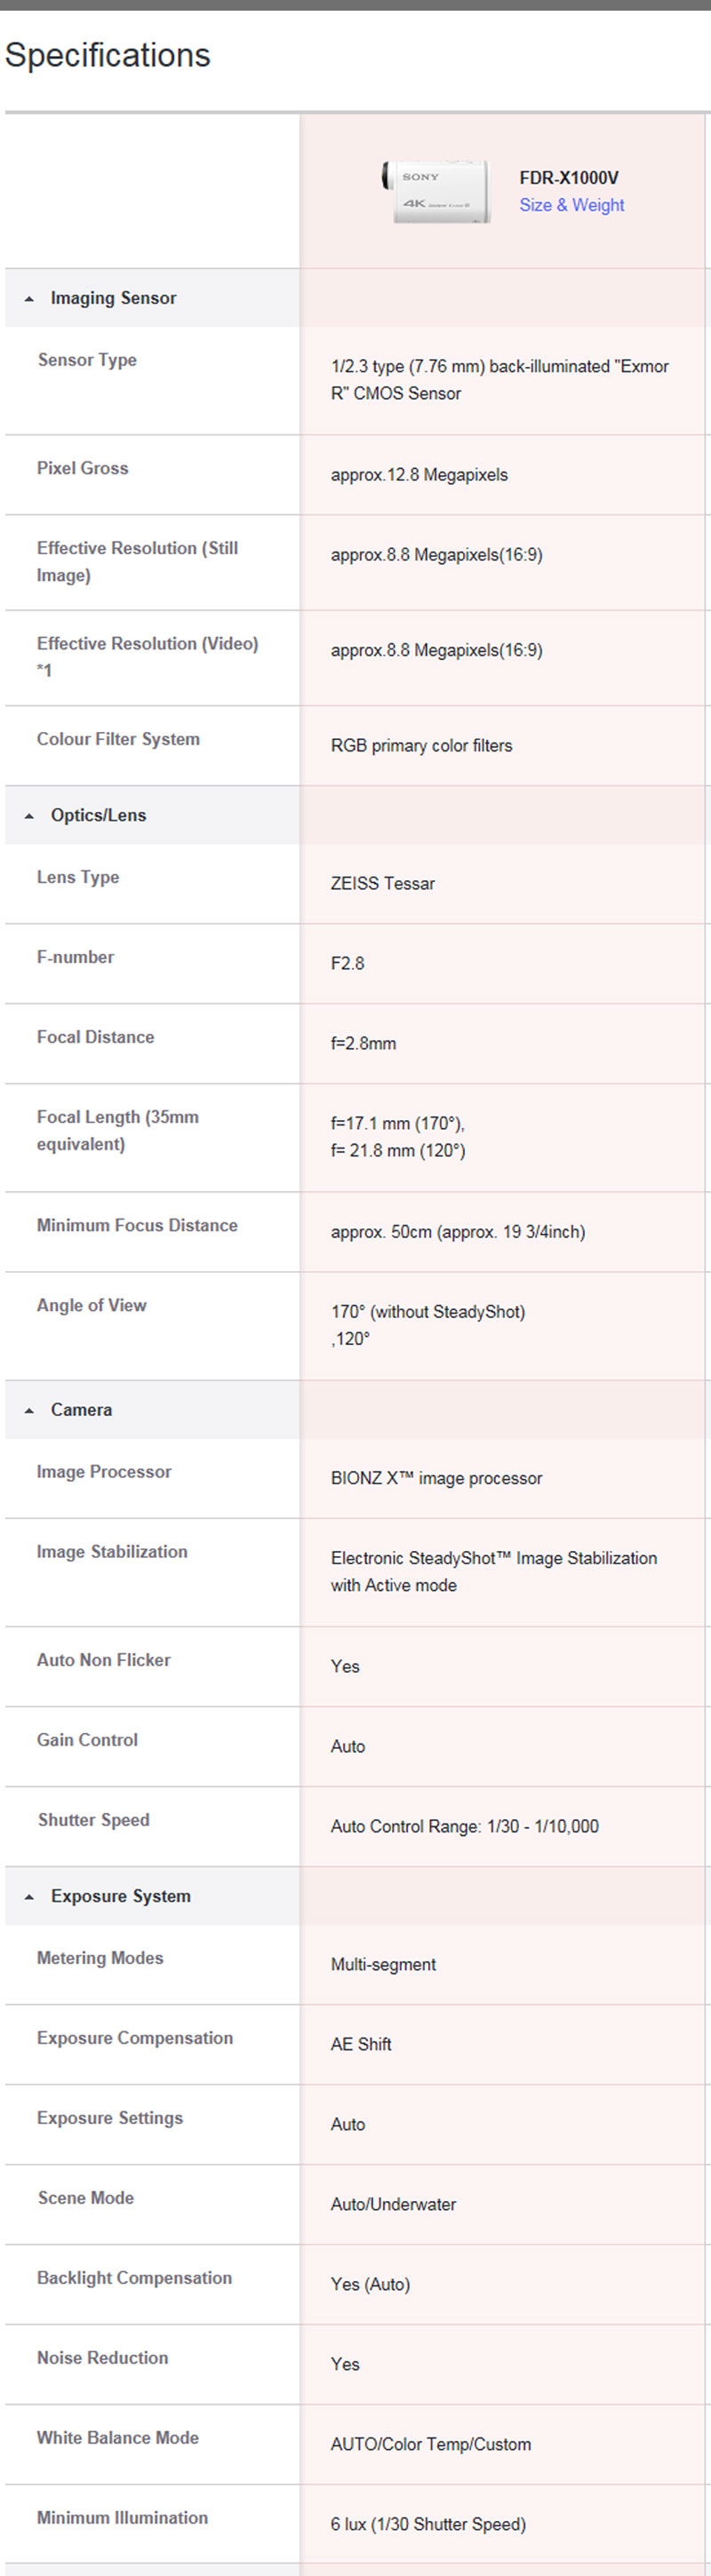
Task: Click the Minimum Illumination row label
Action: click(x=122, y=2518)
